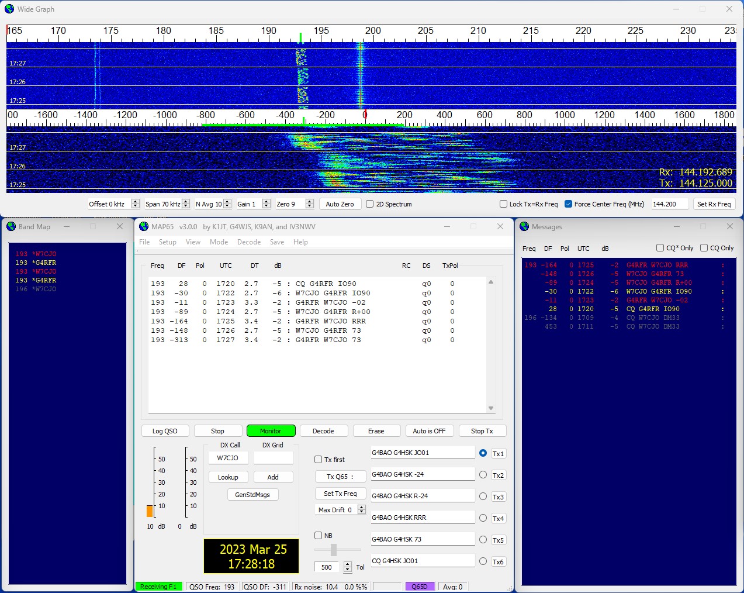Increase N Avg value with up arrow

(226, 202)
